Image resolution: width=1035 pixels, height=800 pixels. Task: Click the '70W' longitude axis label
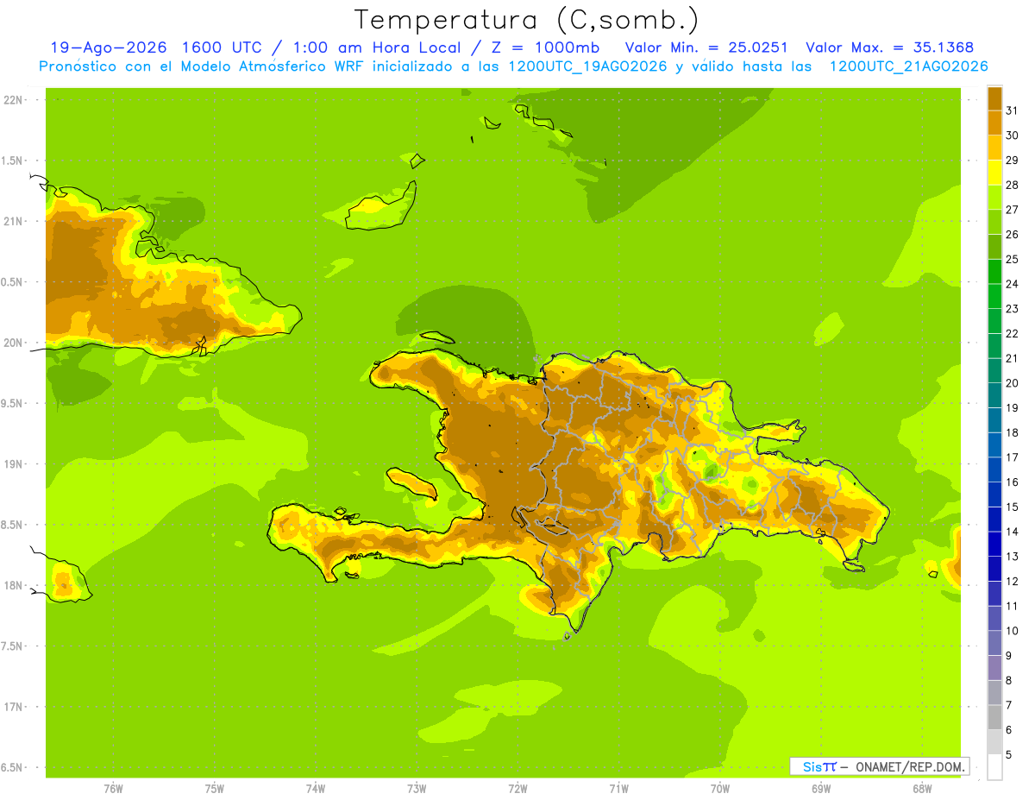pos(720,789)
